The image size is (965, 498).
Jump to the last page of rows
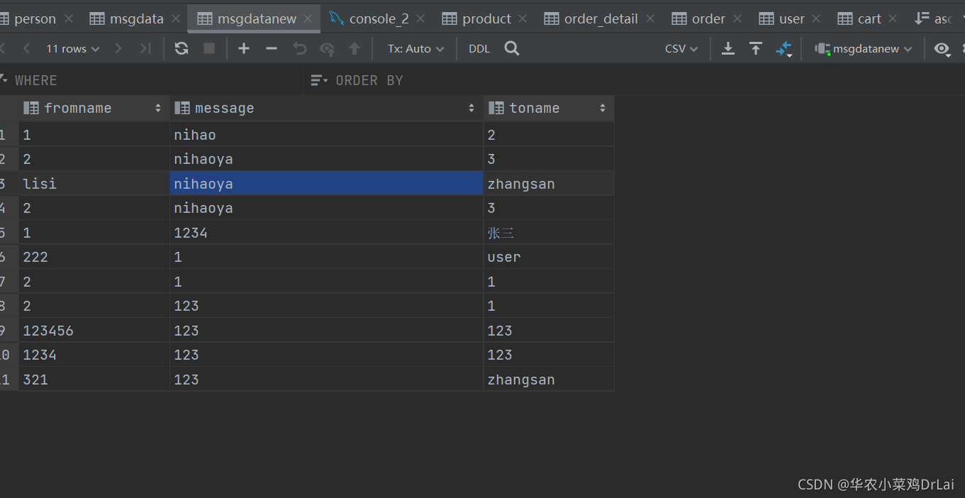145,48
